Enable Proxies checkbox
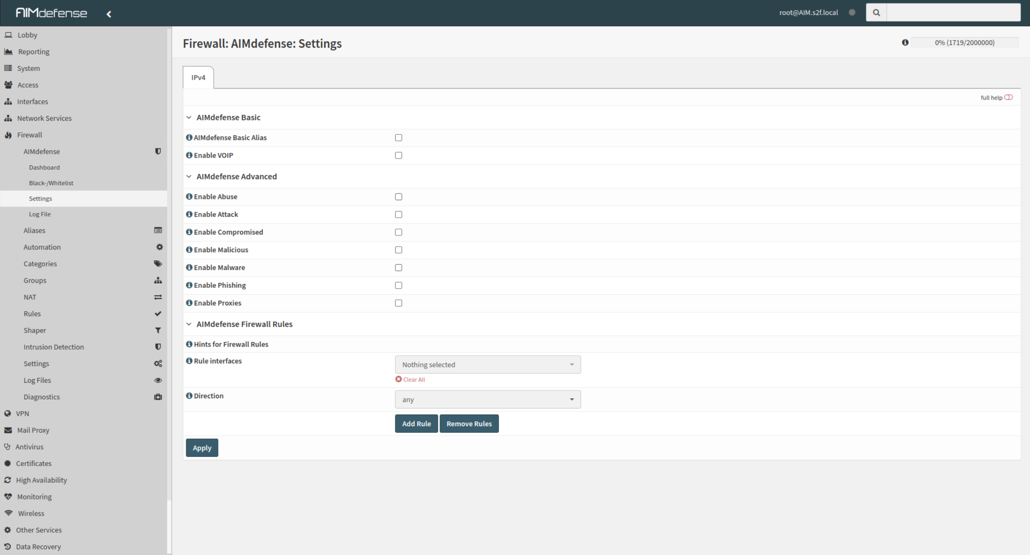 click(399, 303)
